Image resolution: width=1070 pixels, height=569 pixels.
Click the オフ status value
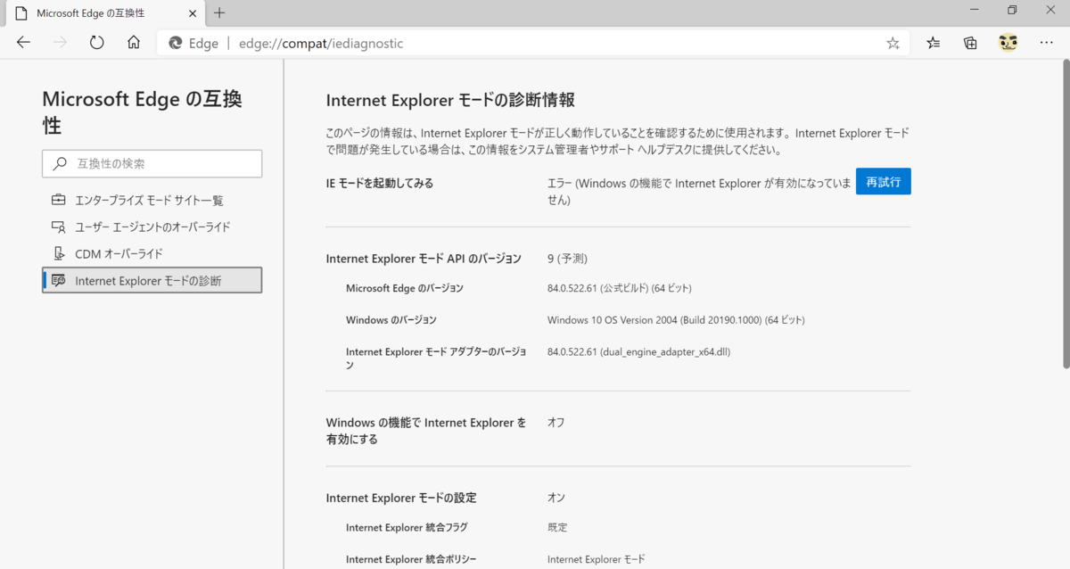[556, 423]
